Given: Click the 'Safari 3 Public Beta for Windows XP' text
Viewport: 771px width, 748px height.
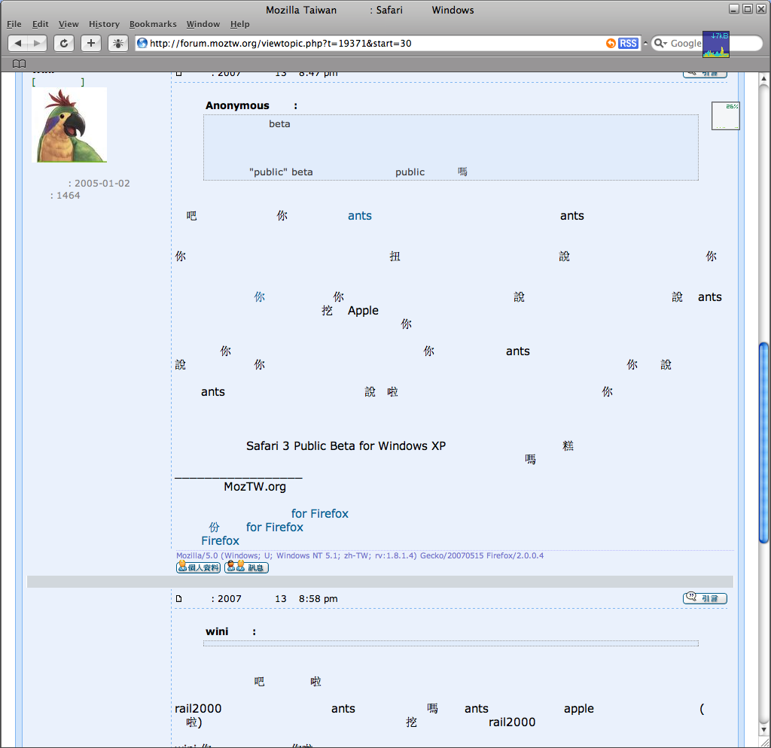Looking at the screenshot, I should [x=346, y=445].
